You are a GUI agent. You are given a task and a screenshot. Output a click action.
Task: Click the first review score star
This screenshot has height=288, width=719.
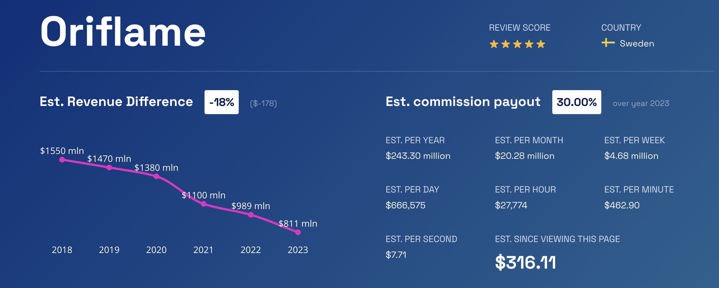click(x=494, y=44)
